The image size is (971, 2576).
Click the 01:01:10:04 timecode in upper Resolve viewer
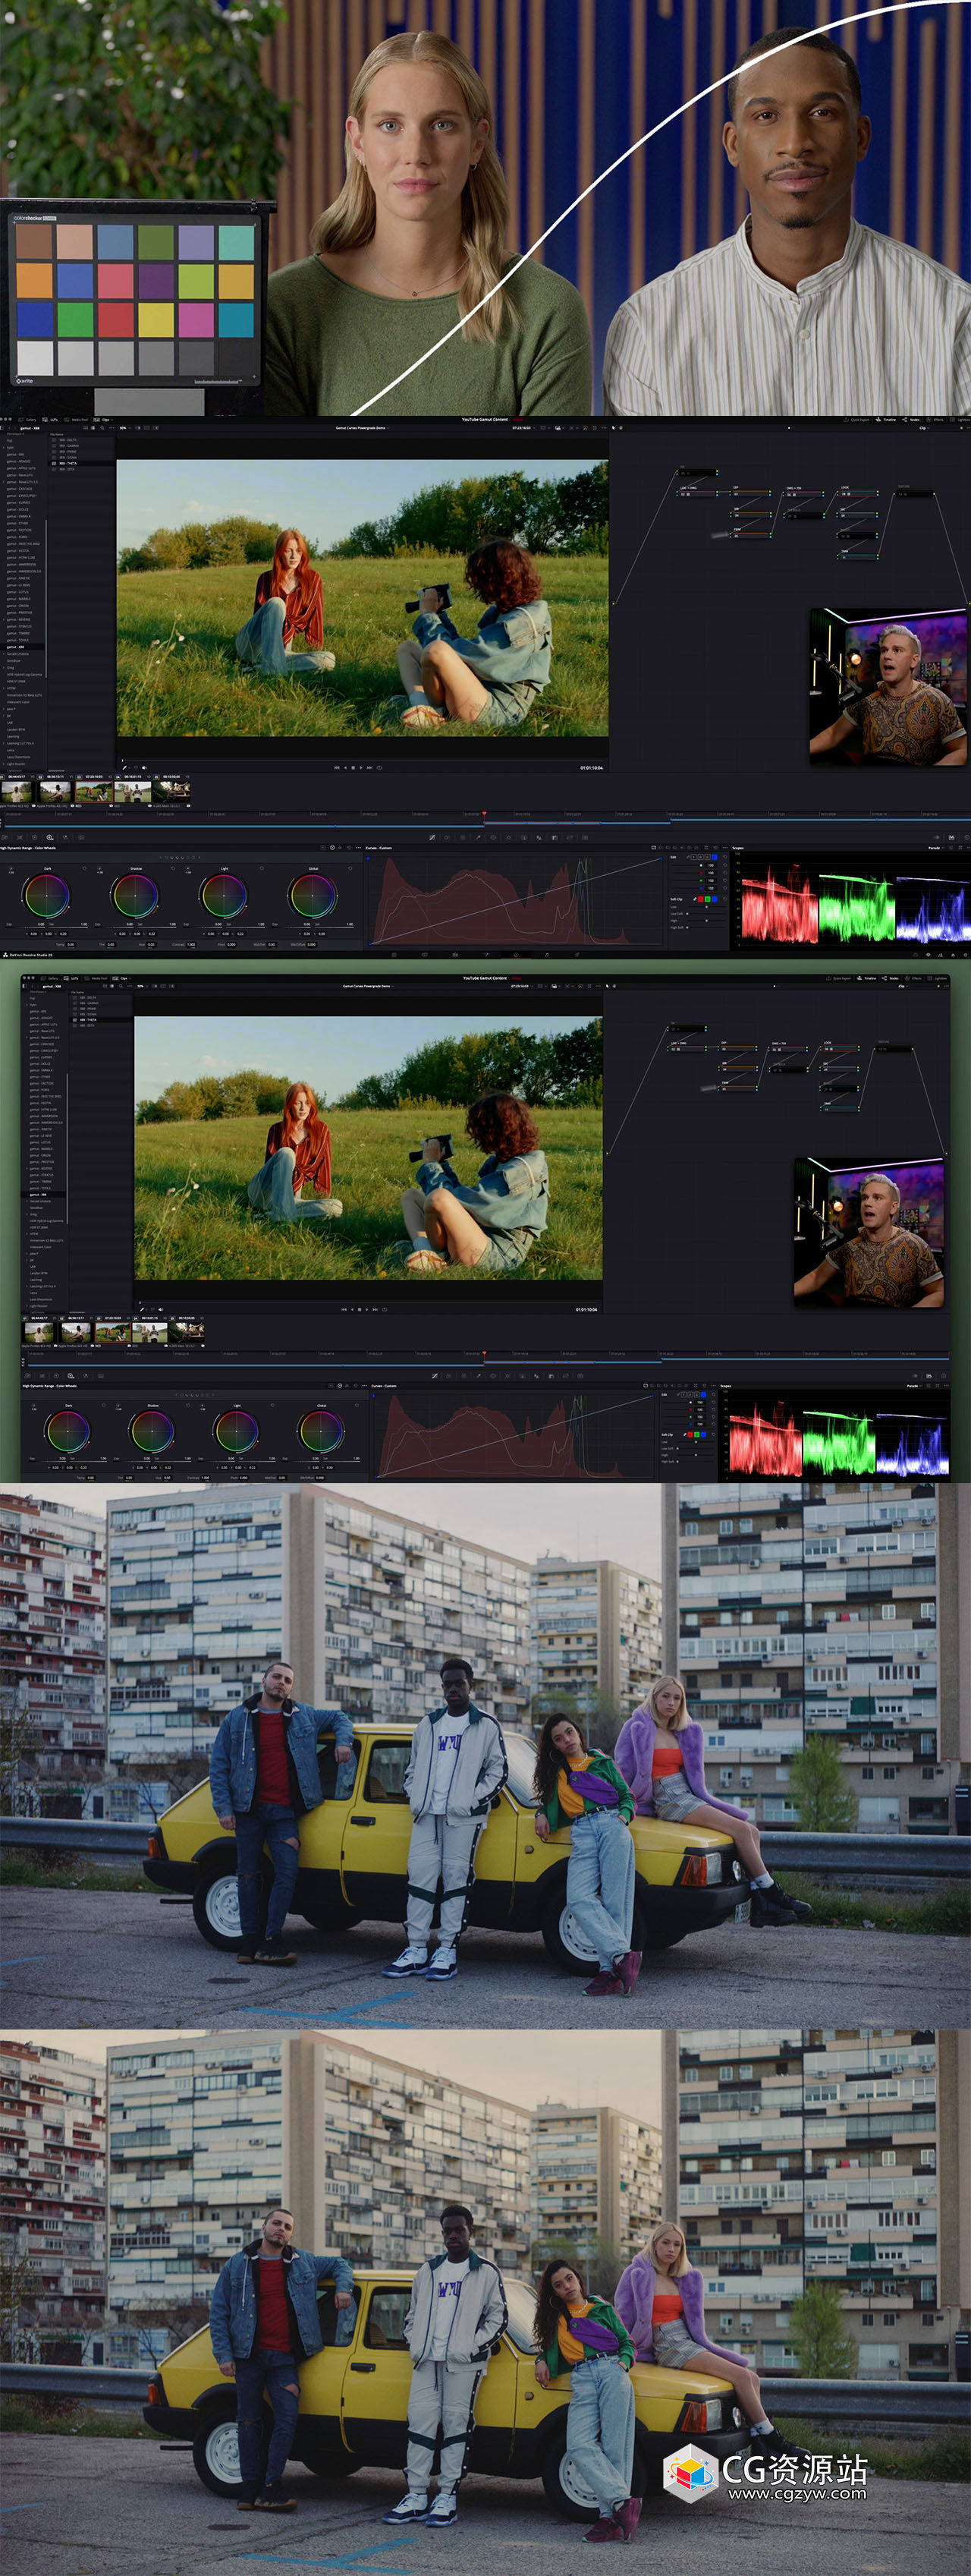click(x=592, y=768)
